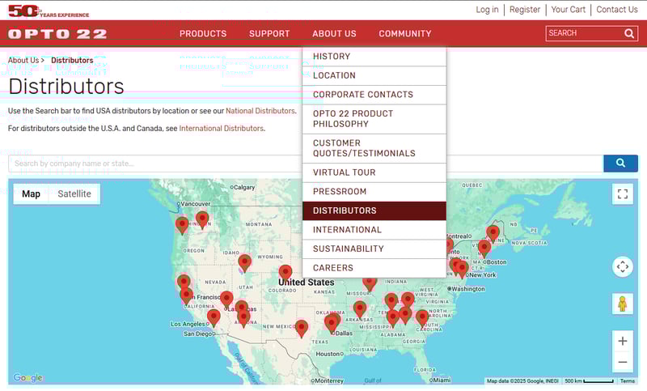
Task: Click the distributor pin near Boston
Action: click(x=484, y=249)
